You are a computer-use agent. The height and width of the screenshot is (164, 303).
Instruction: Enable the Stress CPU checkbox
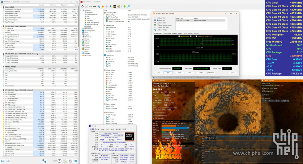pyautogui.click(x=158, y=18)
